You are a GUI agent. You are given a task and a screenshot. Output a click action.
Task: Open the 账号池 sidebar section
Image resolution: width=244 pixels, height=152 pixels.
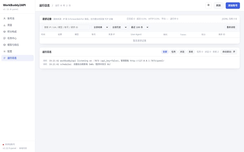coord(17,19)
